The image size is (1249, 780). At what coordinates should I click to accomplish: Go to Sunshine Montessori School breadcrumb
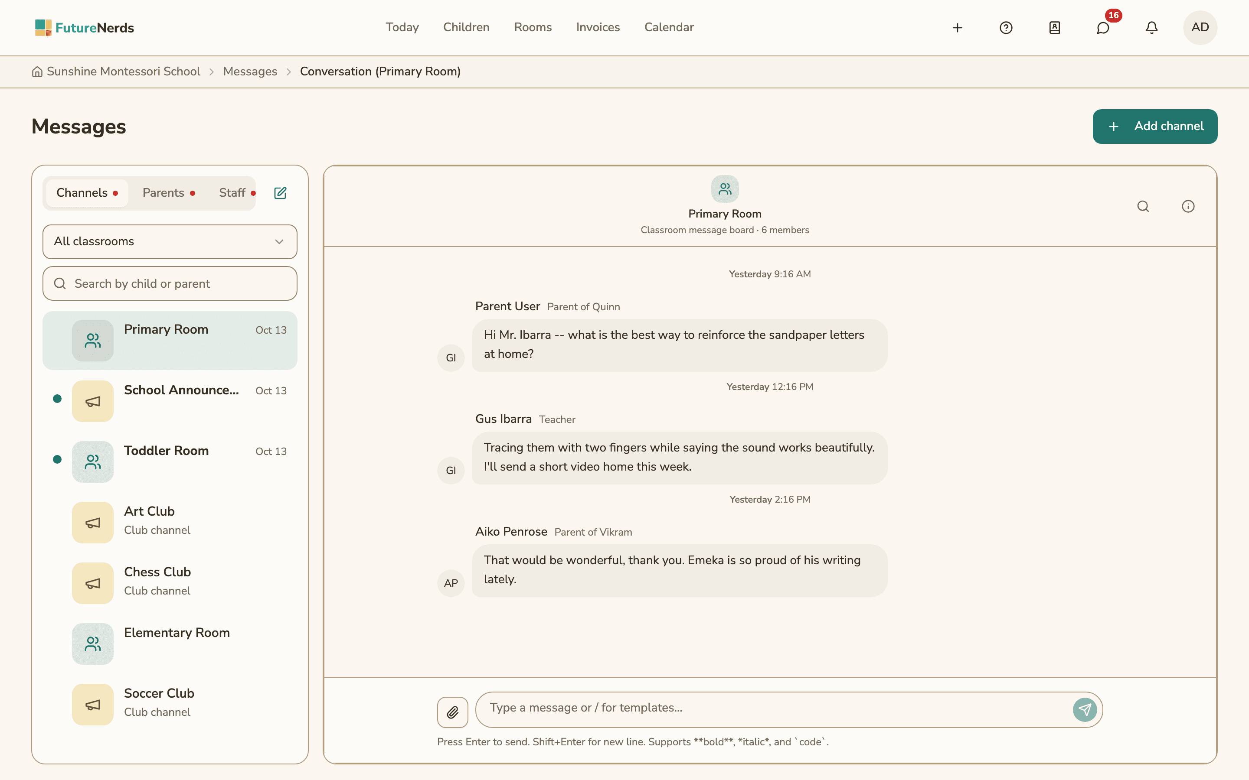123,71
